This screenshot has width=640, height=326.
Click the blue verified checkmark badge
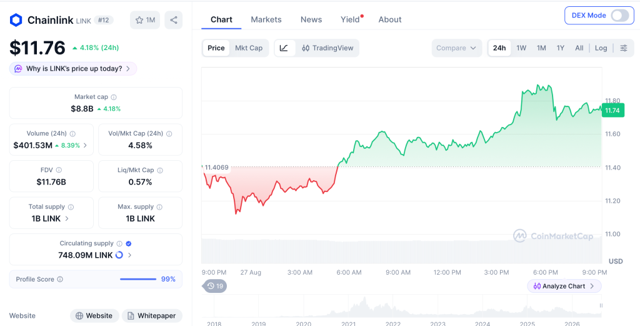129,243
